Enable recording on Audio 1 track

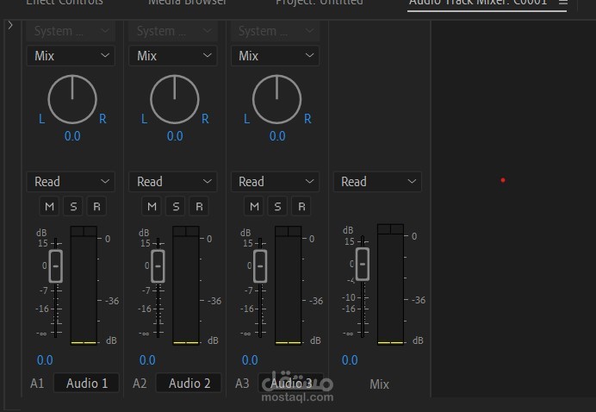[97, 207]
